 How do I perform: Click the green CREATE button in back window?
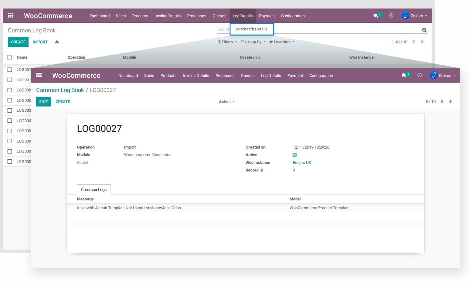[18, 42]
